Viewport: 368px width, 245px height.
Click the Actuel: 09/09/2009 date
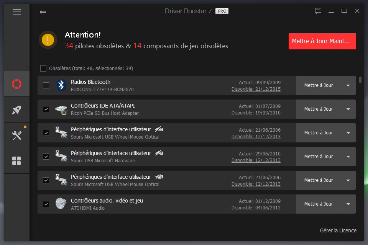click(260, 83)
